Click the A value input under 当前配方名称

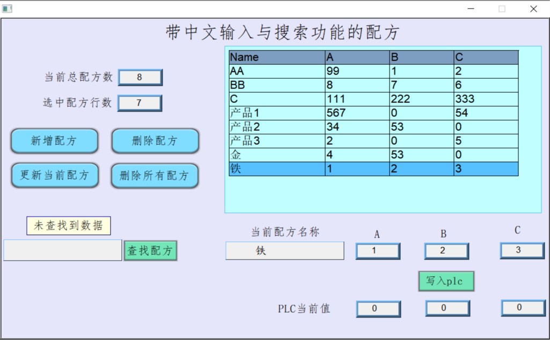378,251
